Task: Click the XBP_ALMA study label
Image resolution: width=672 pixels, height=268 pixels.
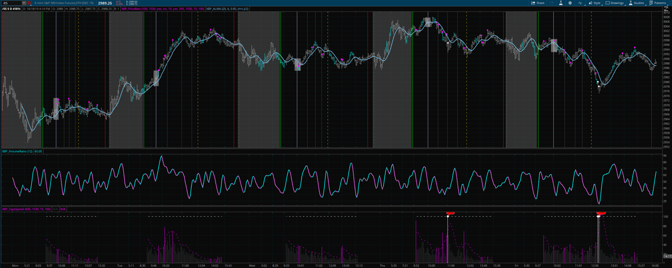Action: [227, 9]
